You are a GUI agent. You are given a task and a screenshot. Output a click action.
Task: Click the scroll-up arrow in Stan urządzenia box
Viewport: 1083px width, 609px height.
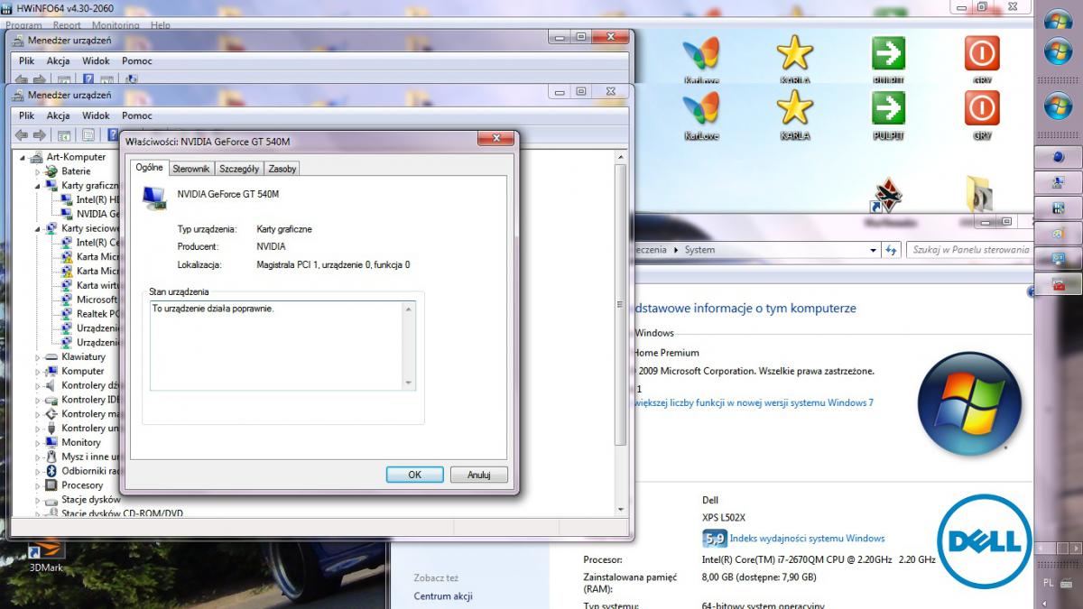(409, 309)
